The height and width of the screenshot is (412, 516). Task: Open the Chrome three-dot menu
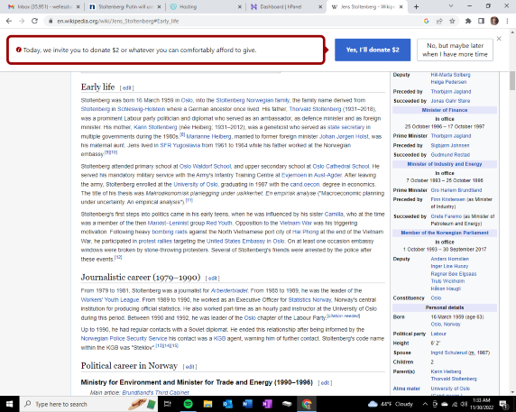click(x=507, y=21)
